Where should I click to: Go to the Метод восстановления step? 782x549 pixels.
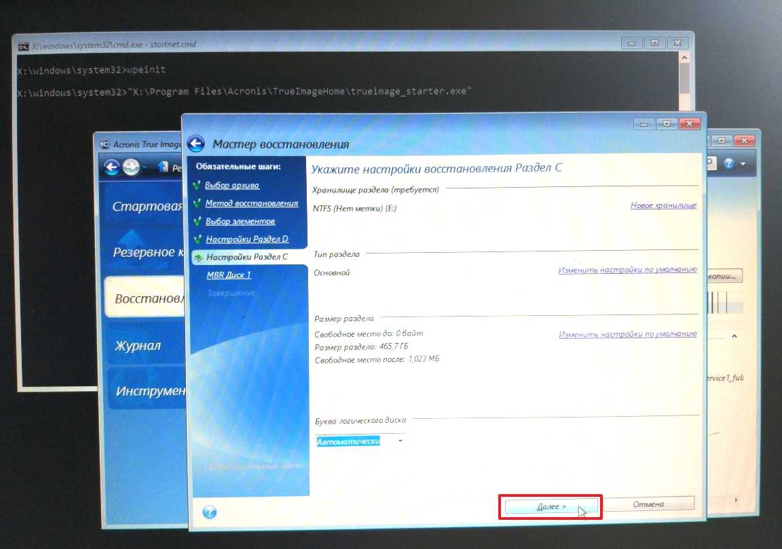tap(251, 203)
